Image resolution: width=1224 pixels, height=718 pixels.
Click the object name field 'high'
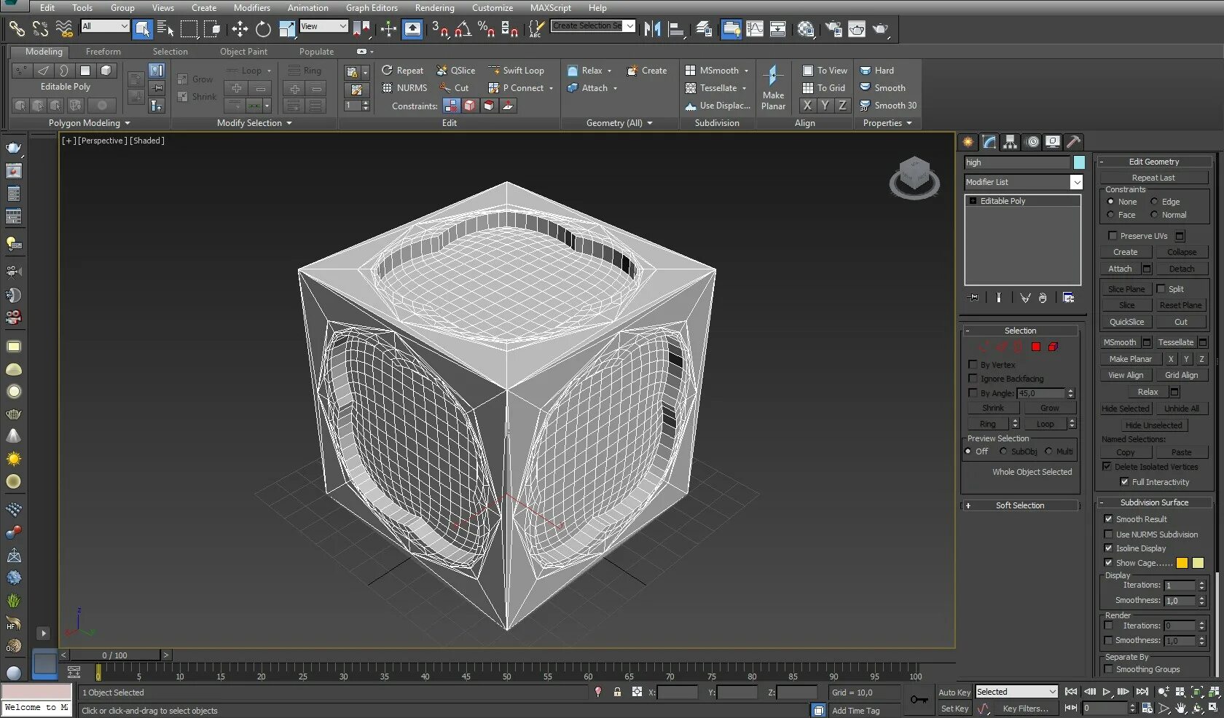click(1016, 162)
